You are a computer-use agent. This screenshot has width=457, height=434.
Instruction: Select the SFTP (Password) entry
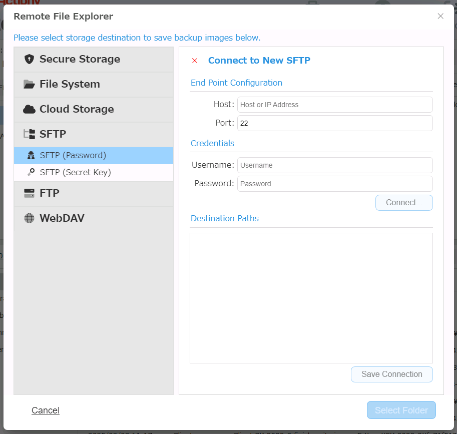tap(73, 155)
